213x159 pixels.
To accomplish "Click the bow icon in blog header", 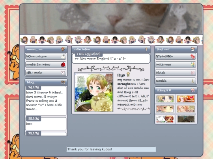I will pyautogui.click(x=63, y=82).
